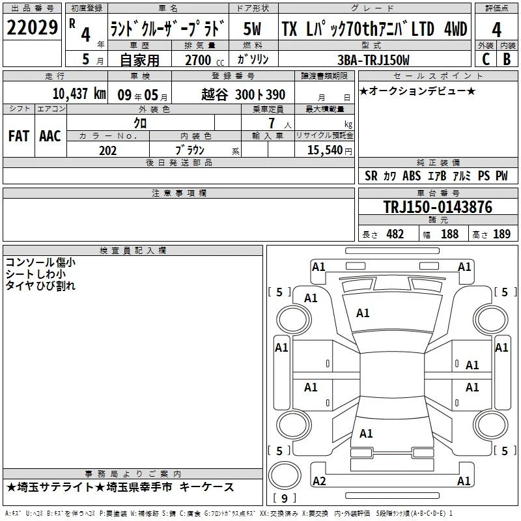Click the first registration month 5月
This screenshot has height=521, width=521.
[x=92, y=59]
